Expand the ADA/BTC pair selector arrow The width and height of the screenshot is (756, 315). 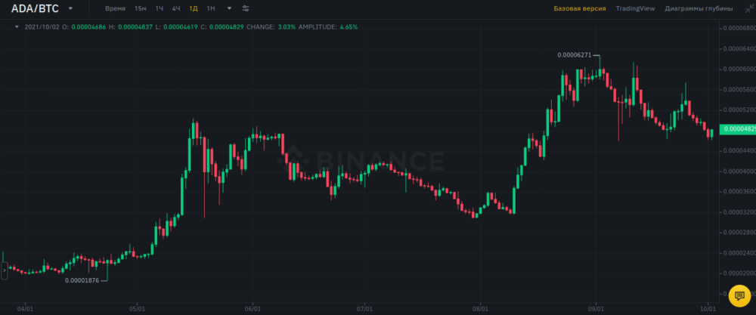point(70,8)
